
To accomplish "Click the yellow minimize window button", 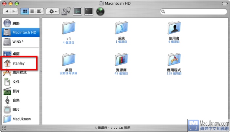I will pos(11,3).
